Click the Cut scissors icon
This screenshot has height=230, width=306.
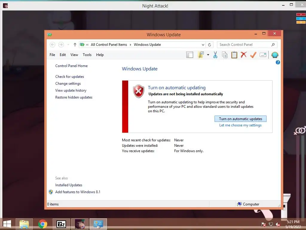coord(215,55)
